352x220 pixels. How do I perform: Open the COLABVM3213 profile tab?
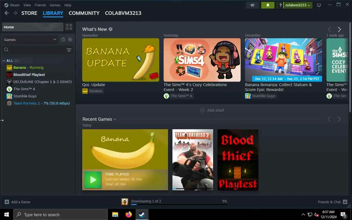123,13
